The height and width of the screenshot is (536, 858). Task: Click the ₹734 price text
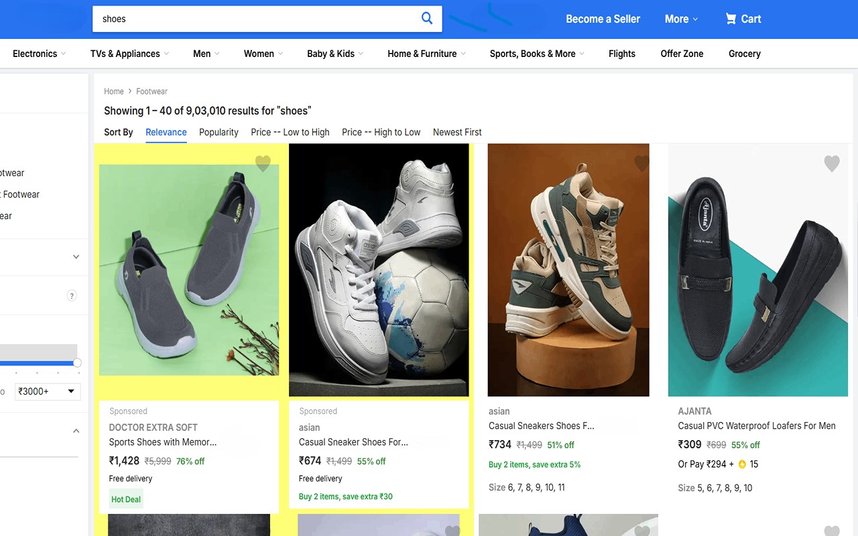point(500,445)
